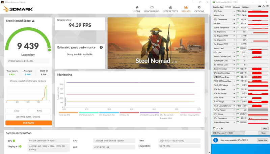Click the LOAD button

pyautogui.click(x=16, y=111)
